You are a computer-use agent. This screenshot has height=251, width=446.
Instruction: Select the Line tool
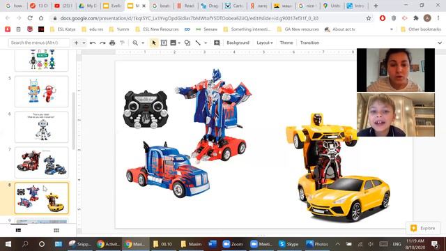click(198, 43)
